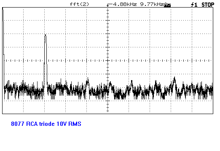The height and width of the screenshot is (151, 220).
Task: Click the tip of the second harmonic peak
Action: [x=46, y=35]
